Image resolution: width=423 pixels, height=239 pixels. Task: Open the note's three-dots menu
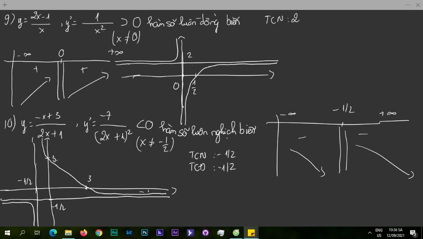[x=408, y=5]
